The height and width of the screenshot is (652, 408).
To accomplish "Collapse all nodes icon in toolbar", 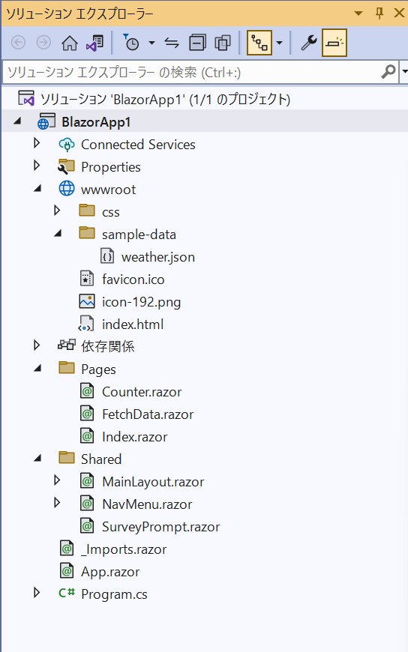I will 197,43.
